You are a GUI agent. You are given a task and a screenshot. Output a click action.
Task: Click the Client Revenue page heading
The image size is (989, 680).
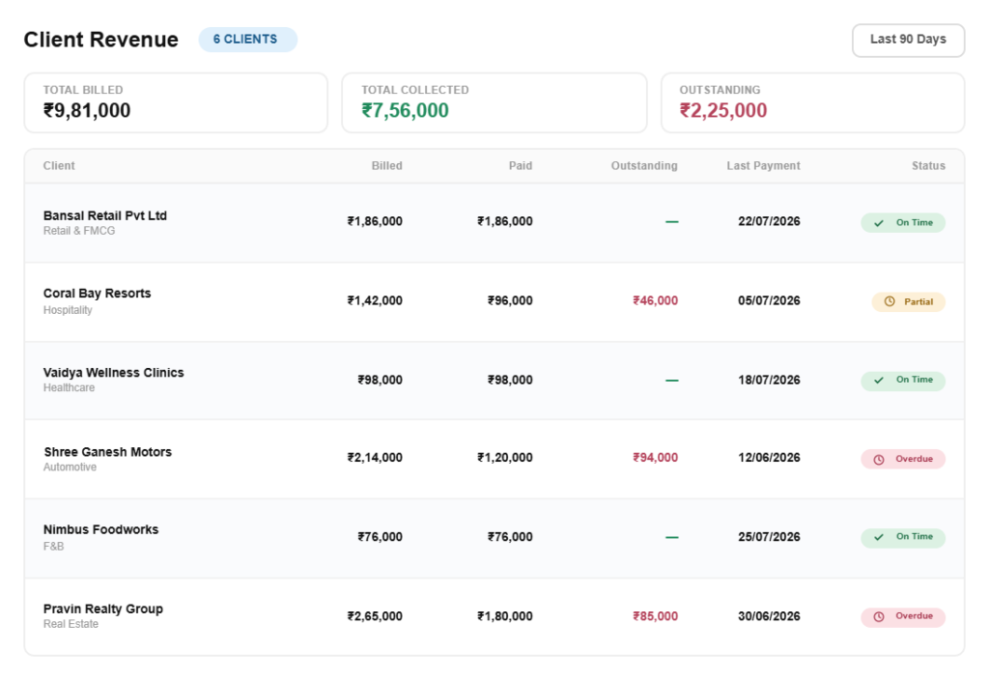100,40
